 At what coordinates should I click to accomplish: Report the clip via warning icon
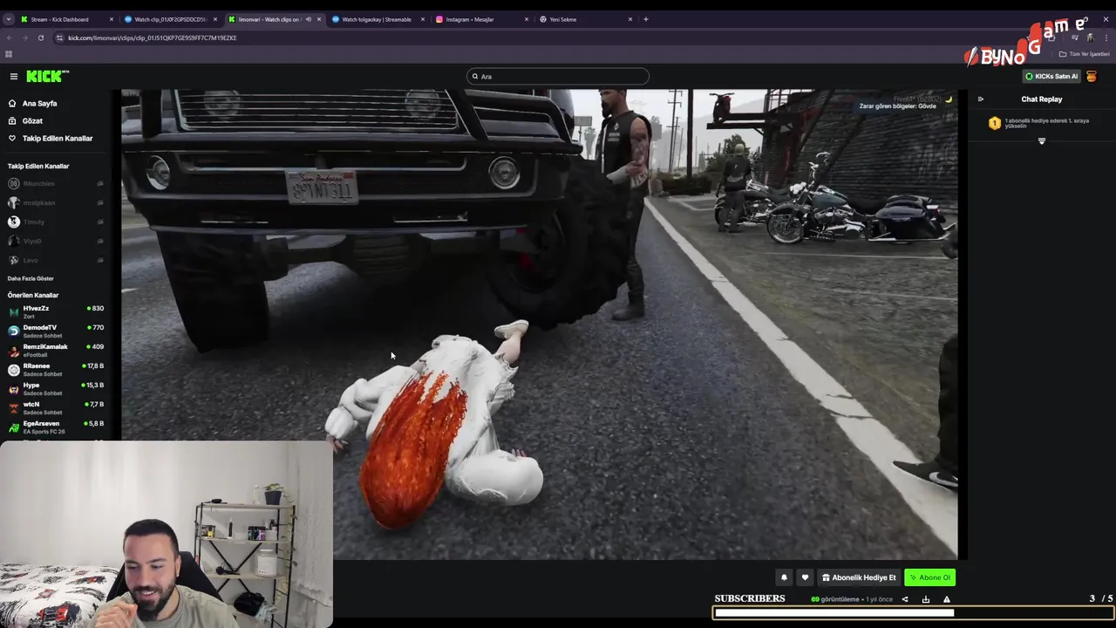[x=947, y=599]
